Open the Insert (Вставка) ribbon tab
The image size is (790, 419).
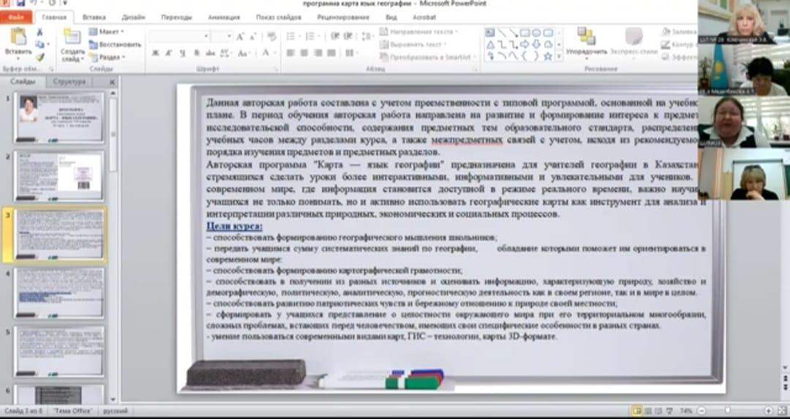(94, 17)
